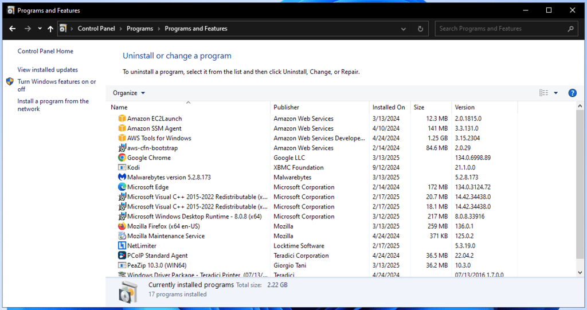Select Malwarebytes version 5.2.8.173 row
This screenshot has height=310, width=587.
(169, 177)
